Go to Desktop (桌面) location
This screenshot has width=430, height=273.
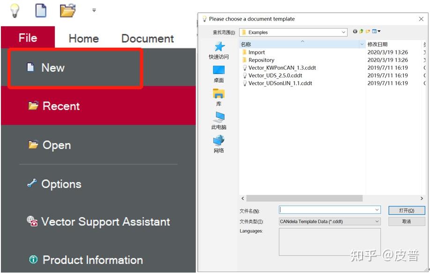click(x=219, y=74)
